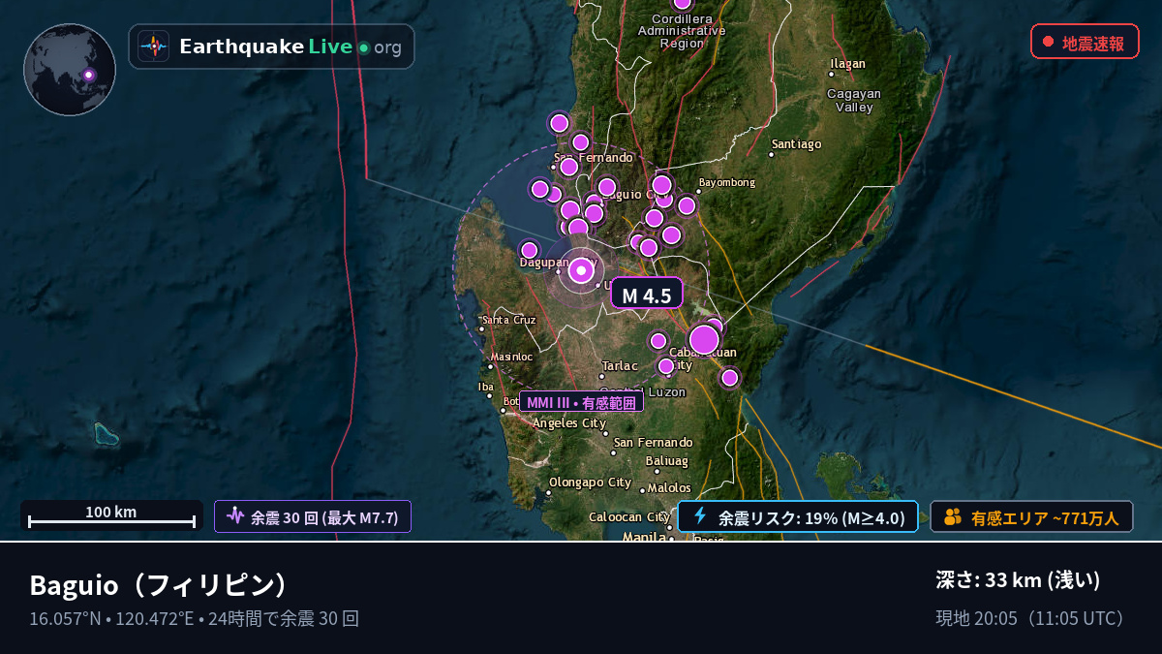Select the large magenta marker near Cabanatuan
Screen dimensions: 1162x654
[x=704, y=339]
